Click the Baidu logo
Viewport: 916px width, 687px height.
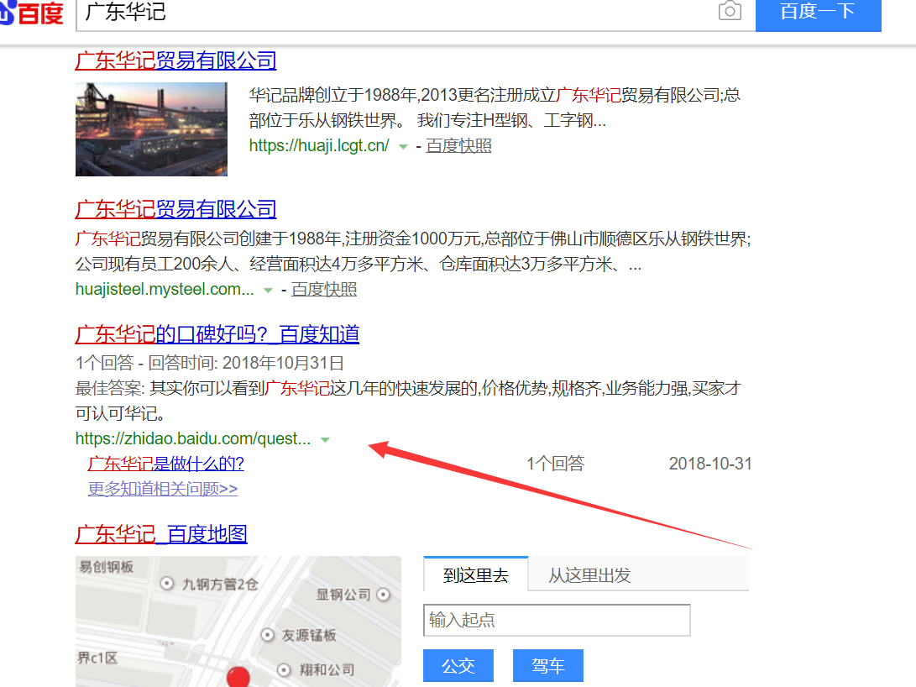(x=31, y=13)
